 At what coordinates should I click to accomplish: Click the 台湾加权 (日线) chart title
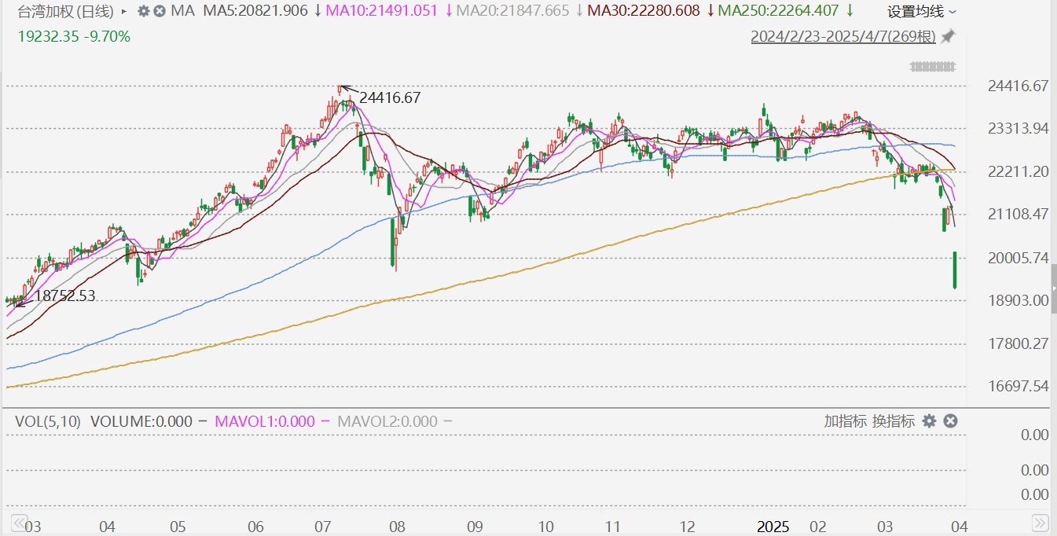pyautogui.click(x=65, y=12)
